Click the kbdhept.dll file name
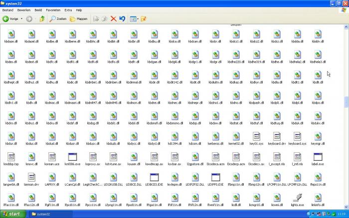 (11, 83)
